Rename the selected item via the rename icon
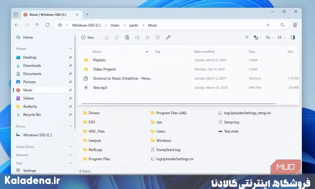Viewport: 315px width, 189px height. (137, 37)
